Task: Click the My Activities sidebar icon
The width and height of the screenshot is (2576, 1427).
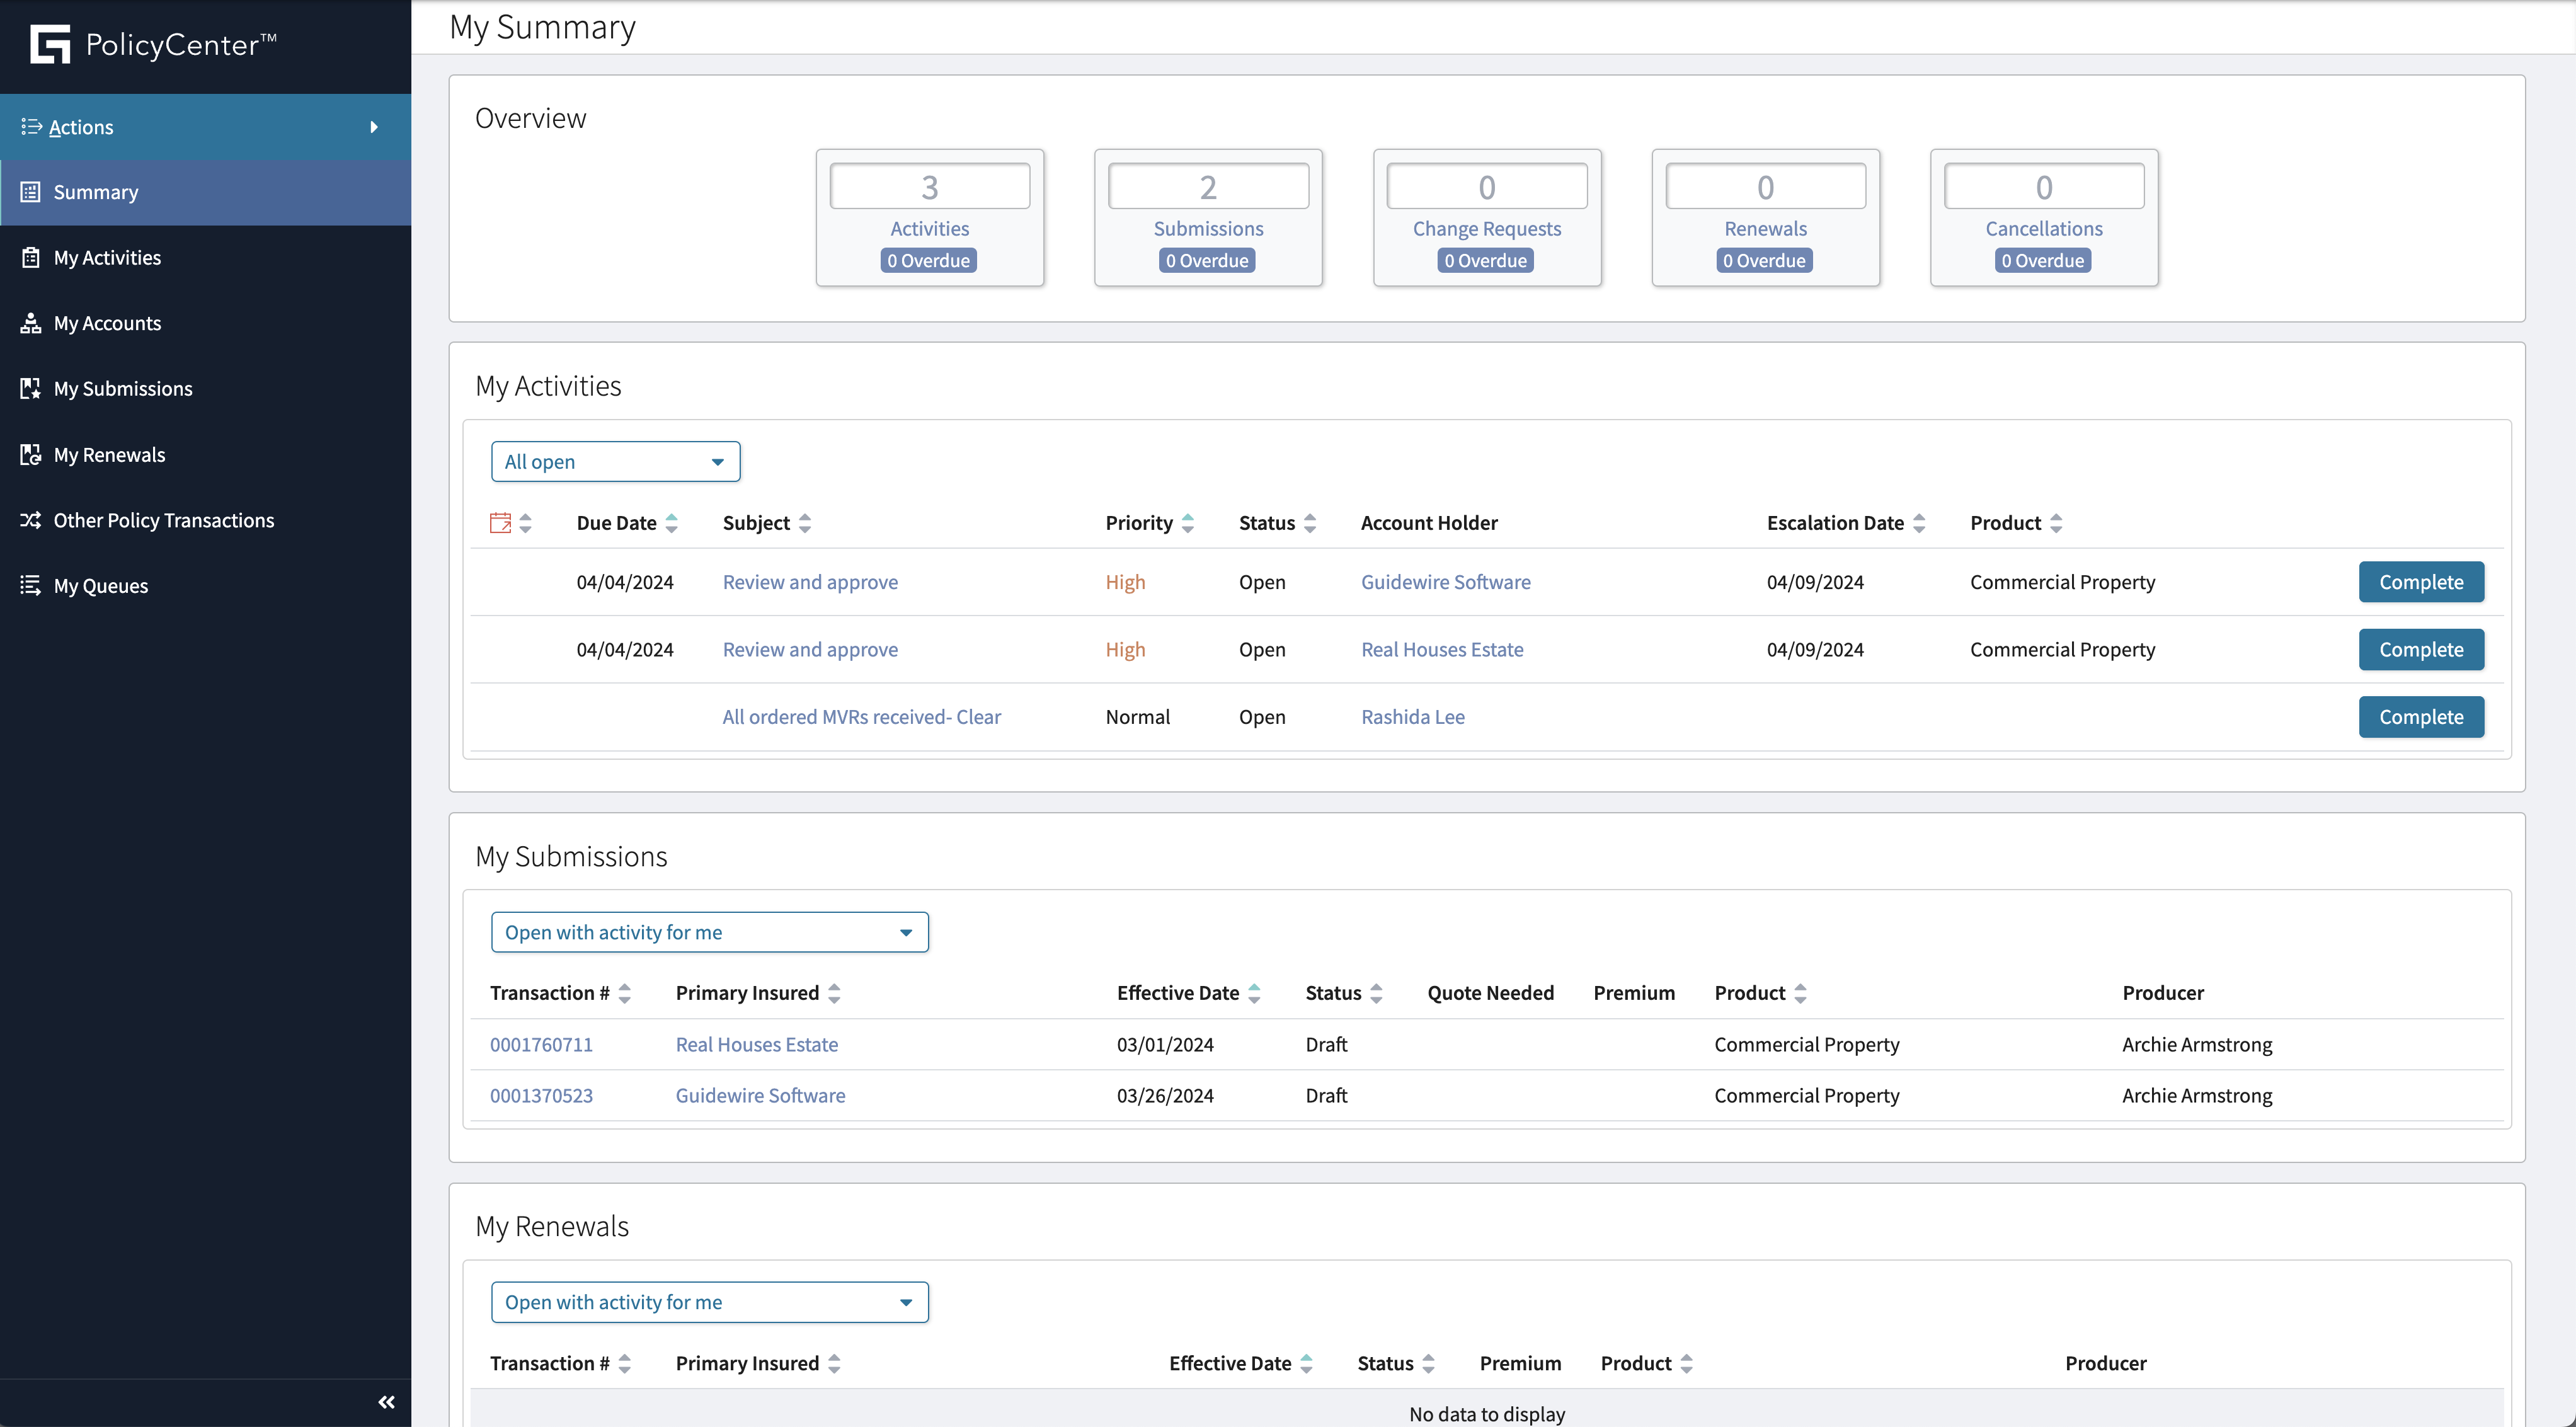Action: [x=31, y=258]
